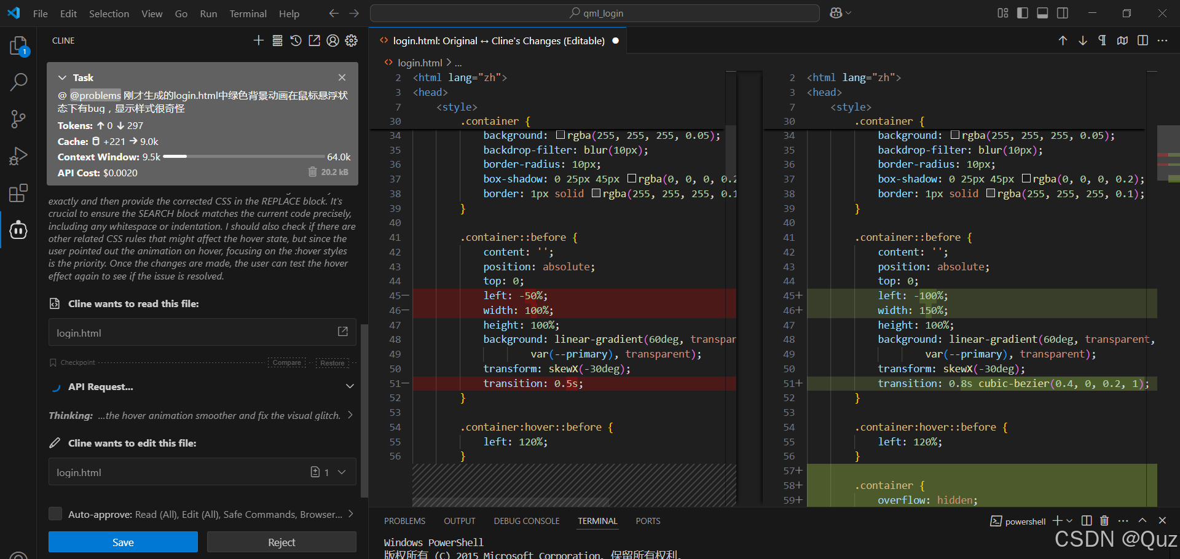The height and width of the screenshot is (559, 1180).
Task: Select the login.html diff editor tab
Action: coord(498,41)
